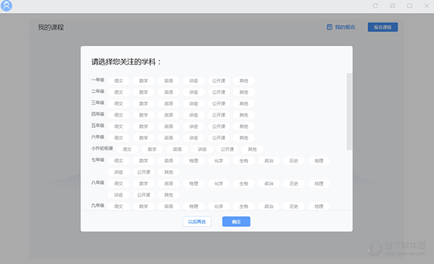Screen dimensions: 434x264
Task: Toggle 英语 for 一年级
Action: tap(169, 81)
